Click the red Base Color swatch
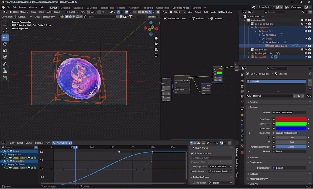This screenshot has width=313, height=189. (x=291, y=119)
